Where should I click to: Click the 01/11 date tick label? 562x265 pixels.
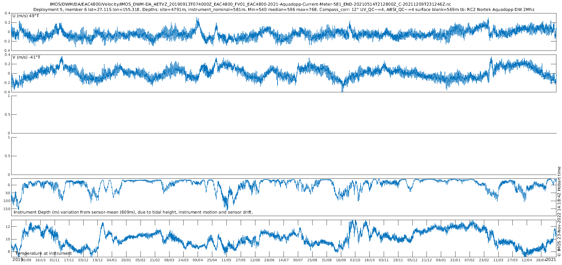pyautogui.click(x=55, y=260)
